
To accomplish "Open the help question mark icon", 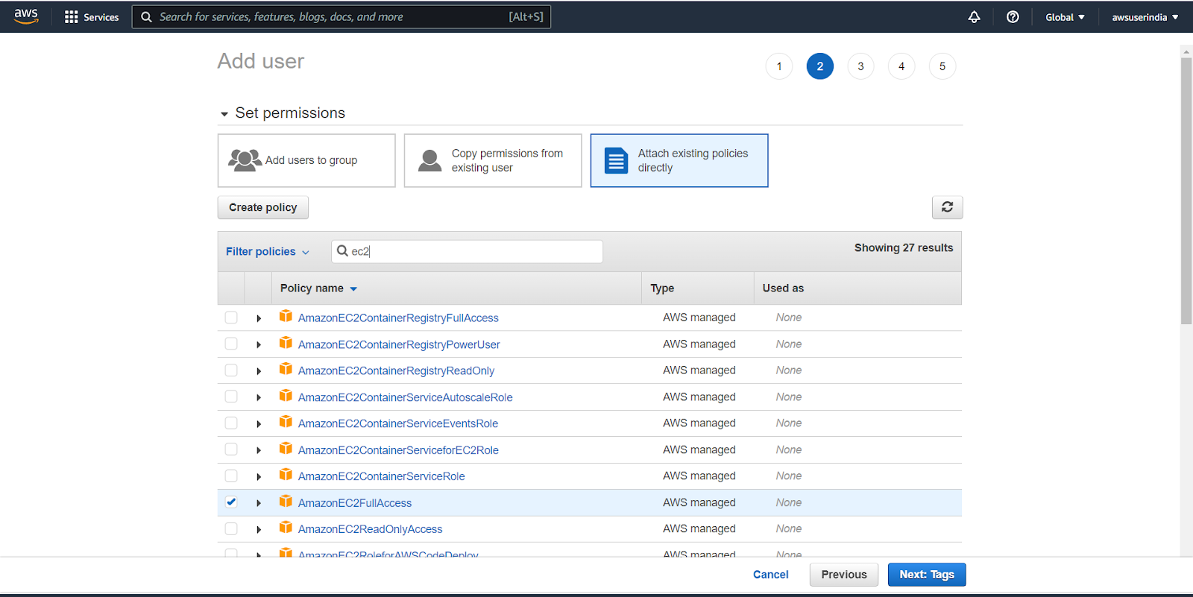I will tap(1013, 17).
